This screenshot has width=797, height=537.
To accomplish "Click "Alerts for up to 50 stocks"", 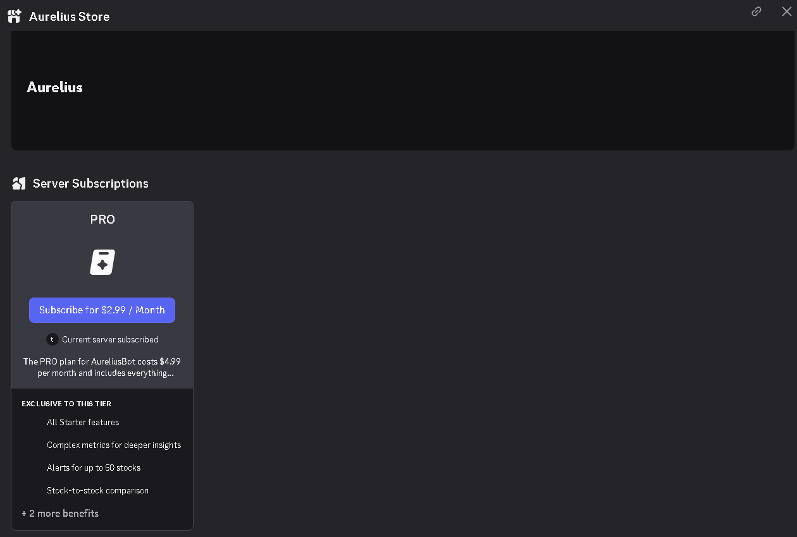I will (x=94, y=468).
